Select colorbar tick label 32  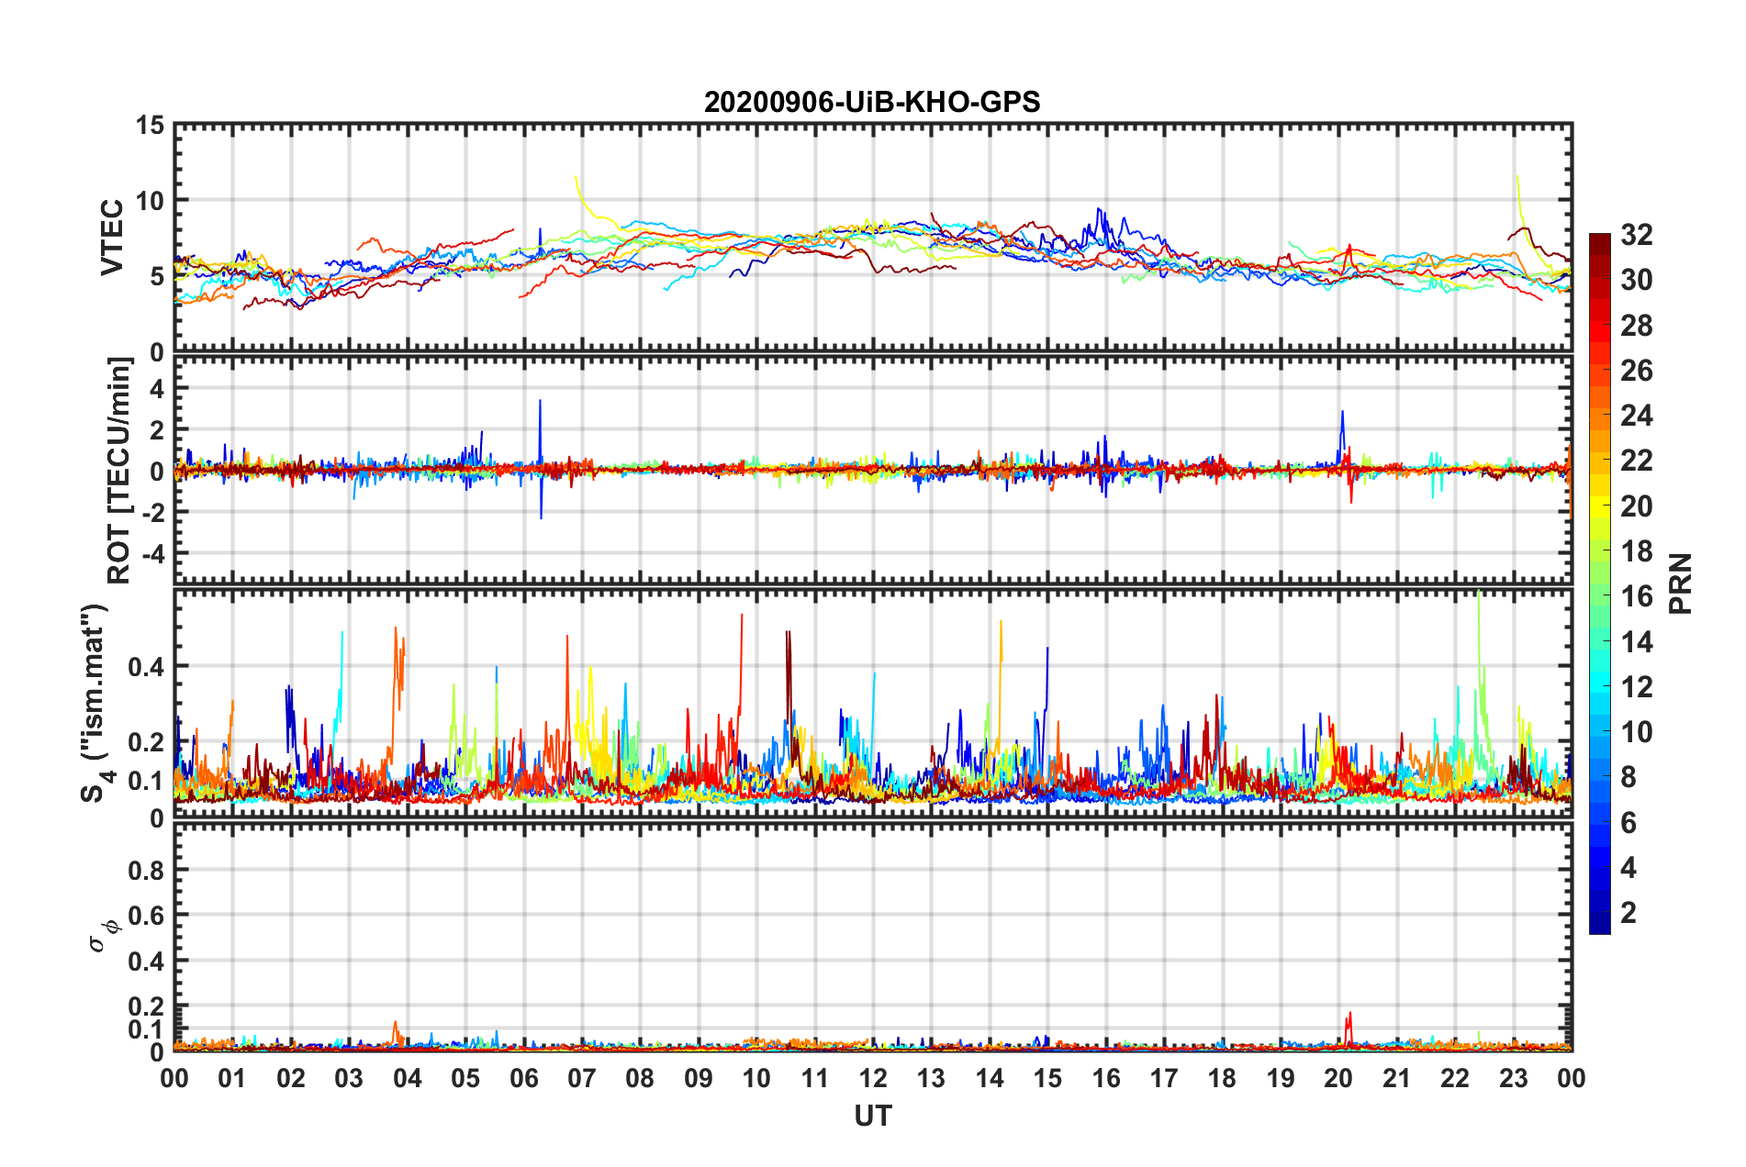click(x=1636, y=235)
